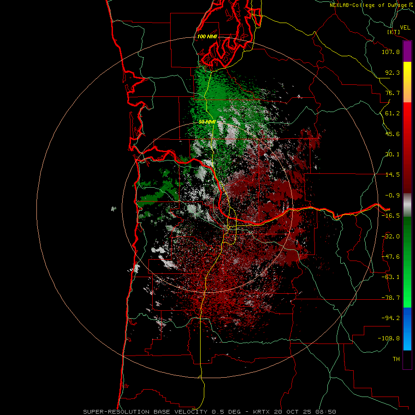Pick the black TH segment of color bar

[x=407, y=359]
